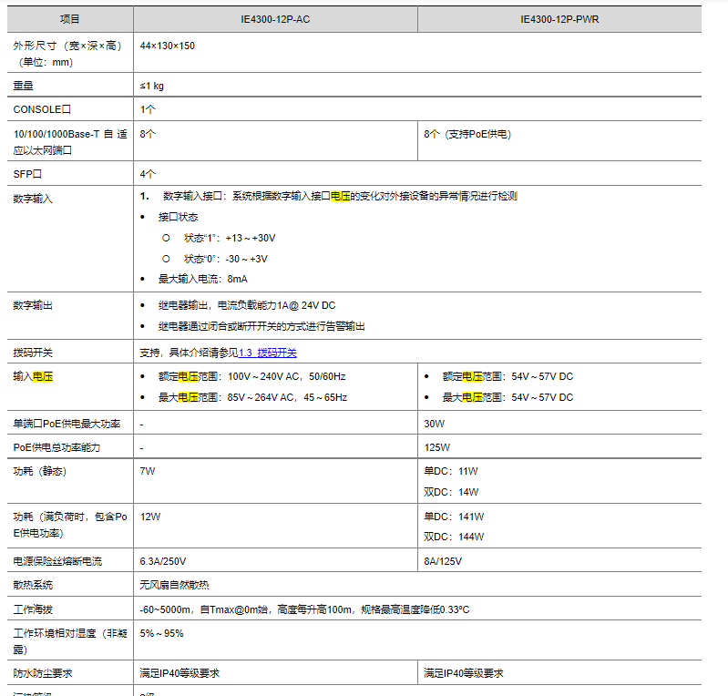This screenshot has width=728, height=696.
Task: Click the 5%～95% humidity value
Action: point(161,633)
